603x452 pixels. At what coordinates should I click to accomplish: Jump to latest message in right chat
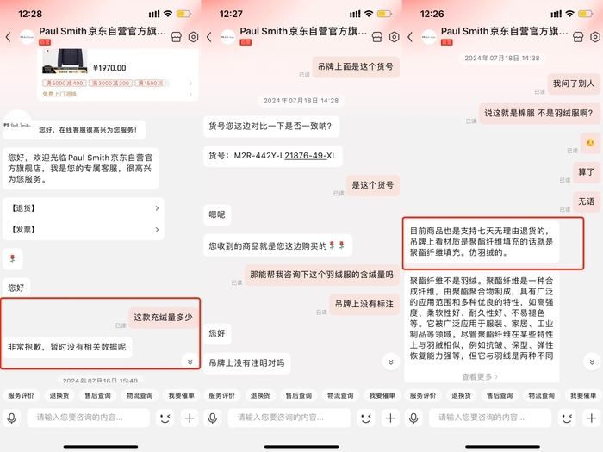coord(592,362)
